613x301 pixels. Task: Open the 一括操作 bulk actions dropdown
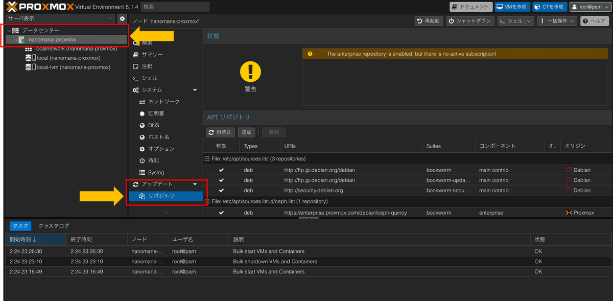556,21
